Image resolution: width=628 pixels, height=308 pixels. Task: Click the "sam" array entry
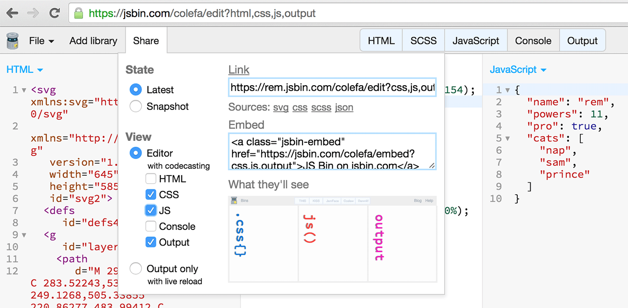pyautogui.click(x=558, y=162)
